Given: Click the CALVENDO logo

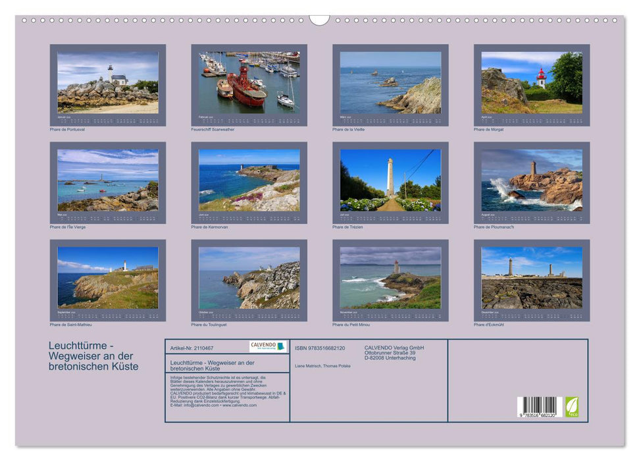Looking at the screenshot, I should point(267,346).
